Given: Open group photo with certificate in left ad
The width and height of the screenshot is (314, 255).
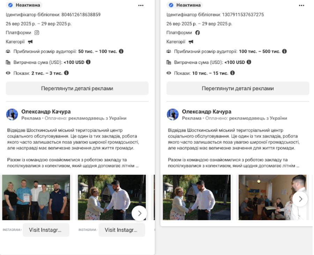Looking at the screenshot, I should click(36, 197).
